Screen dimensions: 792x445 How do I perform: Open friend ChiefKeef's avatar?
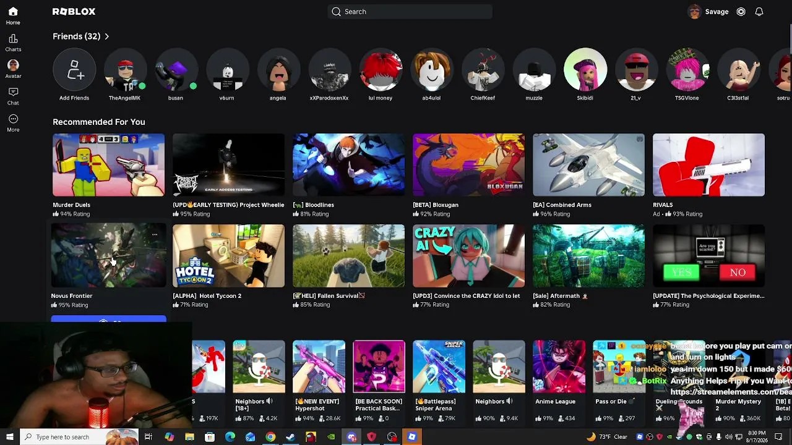click(483, 69)
